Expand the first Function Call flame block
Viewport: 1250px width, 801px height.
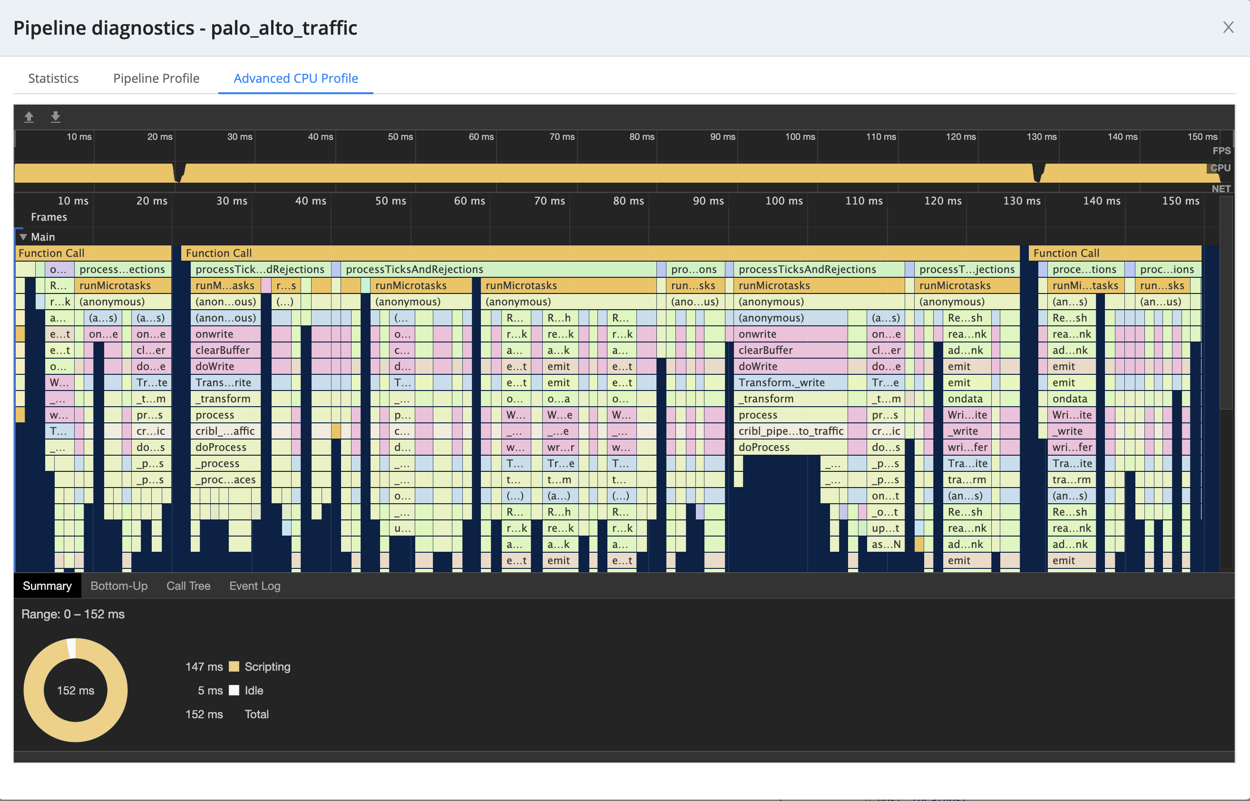click(94, 253)
